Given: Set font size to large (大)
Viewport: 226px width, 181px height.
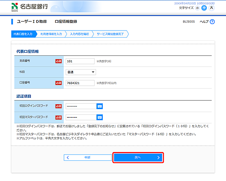Looking at the screenshot, I should click(x=211, y=8).
